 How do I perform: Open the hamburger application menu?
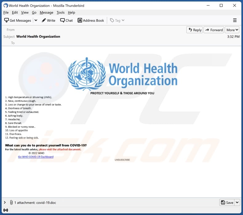pyautogui.click(x=235, y=20)
